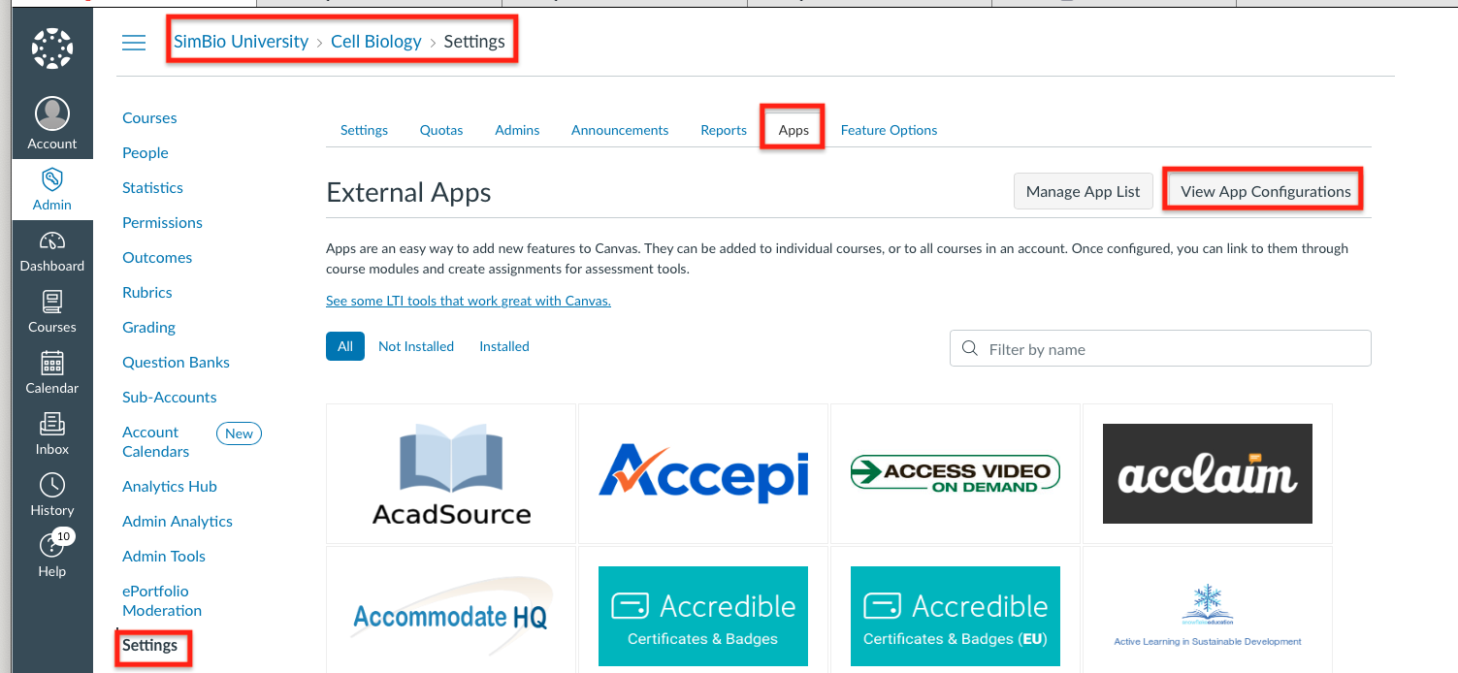
Task: Select the Admin shield icon
Action: 52,179
